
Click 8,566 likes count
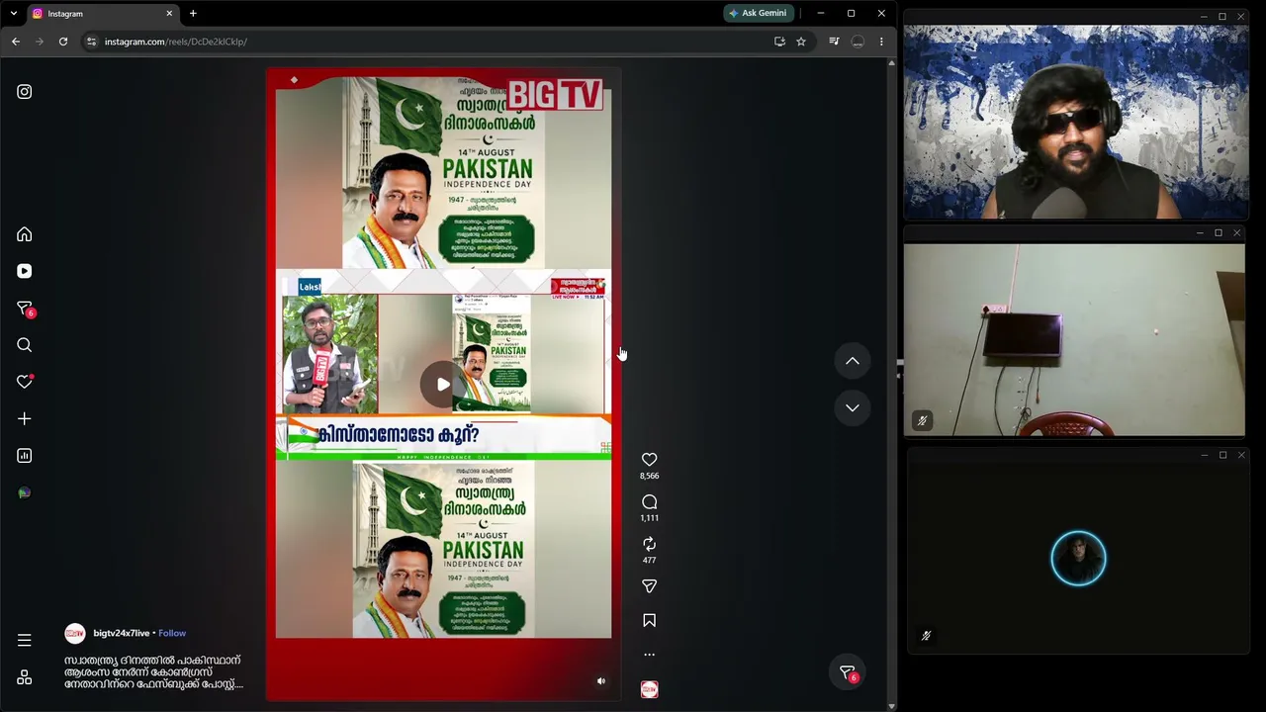pos(649,476)
